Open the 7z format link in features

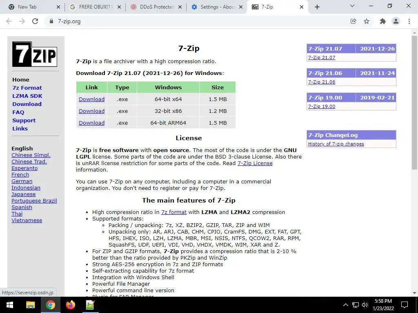click(174, 212)
